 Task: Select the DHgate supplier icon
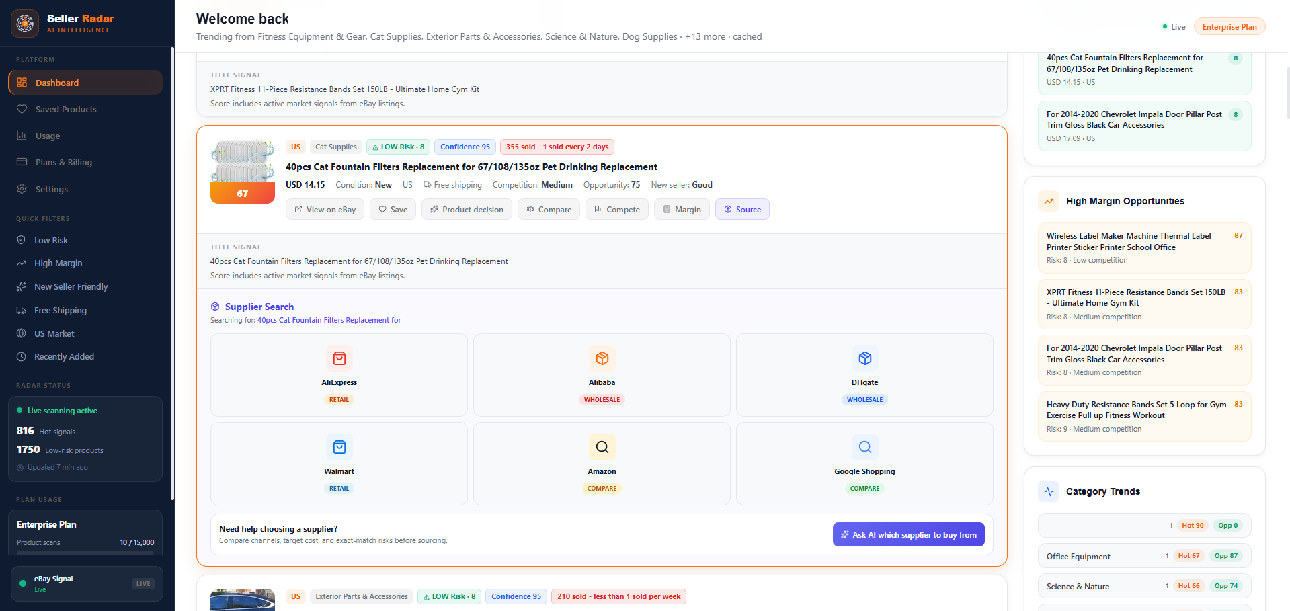(x=865, y=358)
